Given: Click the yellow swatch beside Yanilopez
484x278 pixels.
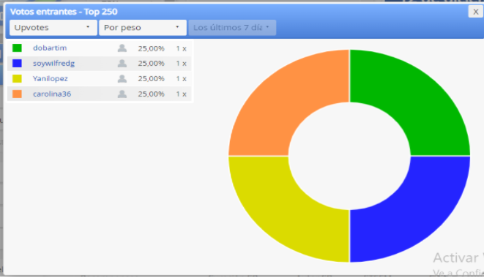Looking at the screenshot, I should click(17, 79).
